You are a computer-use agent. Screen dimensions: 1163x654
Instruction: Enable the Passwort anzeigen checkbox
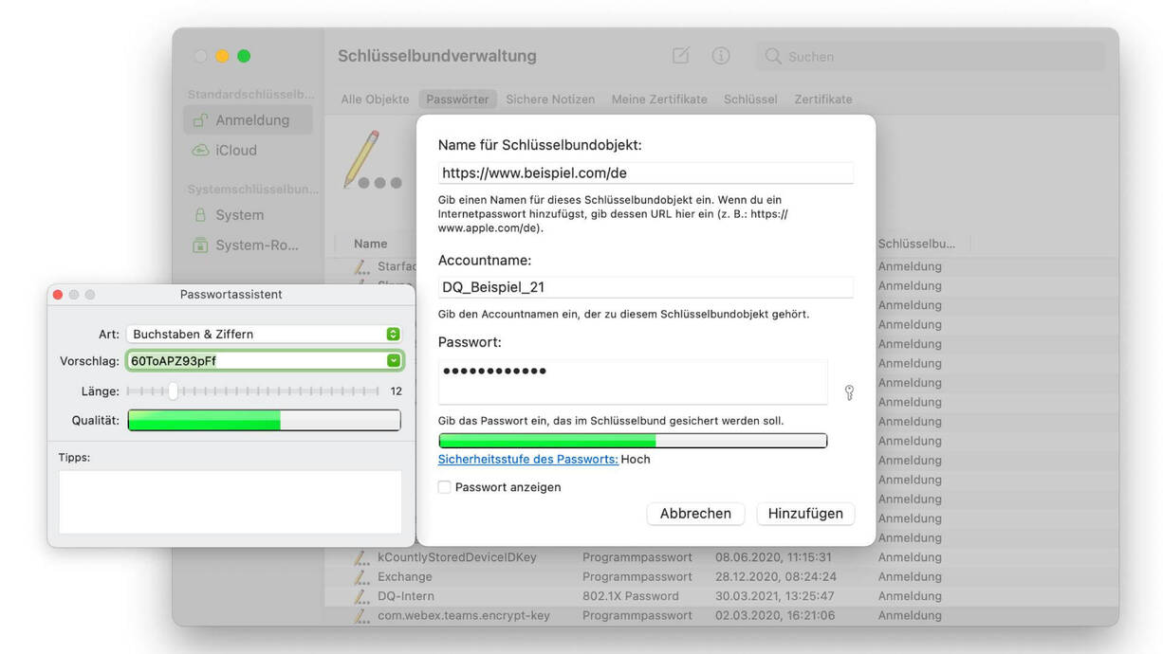click(444, 486)
